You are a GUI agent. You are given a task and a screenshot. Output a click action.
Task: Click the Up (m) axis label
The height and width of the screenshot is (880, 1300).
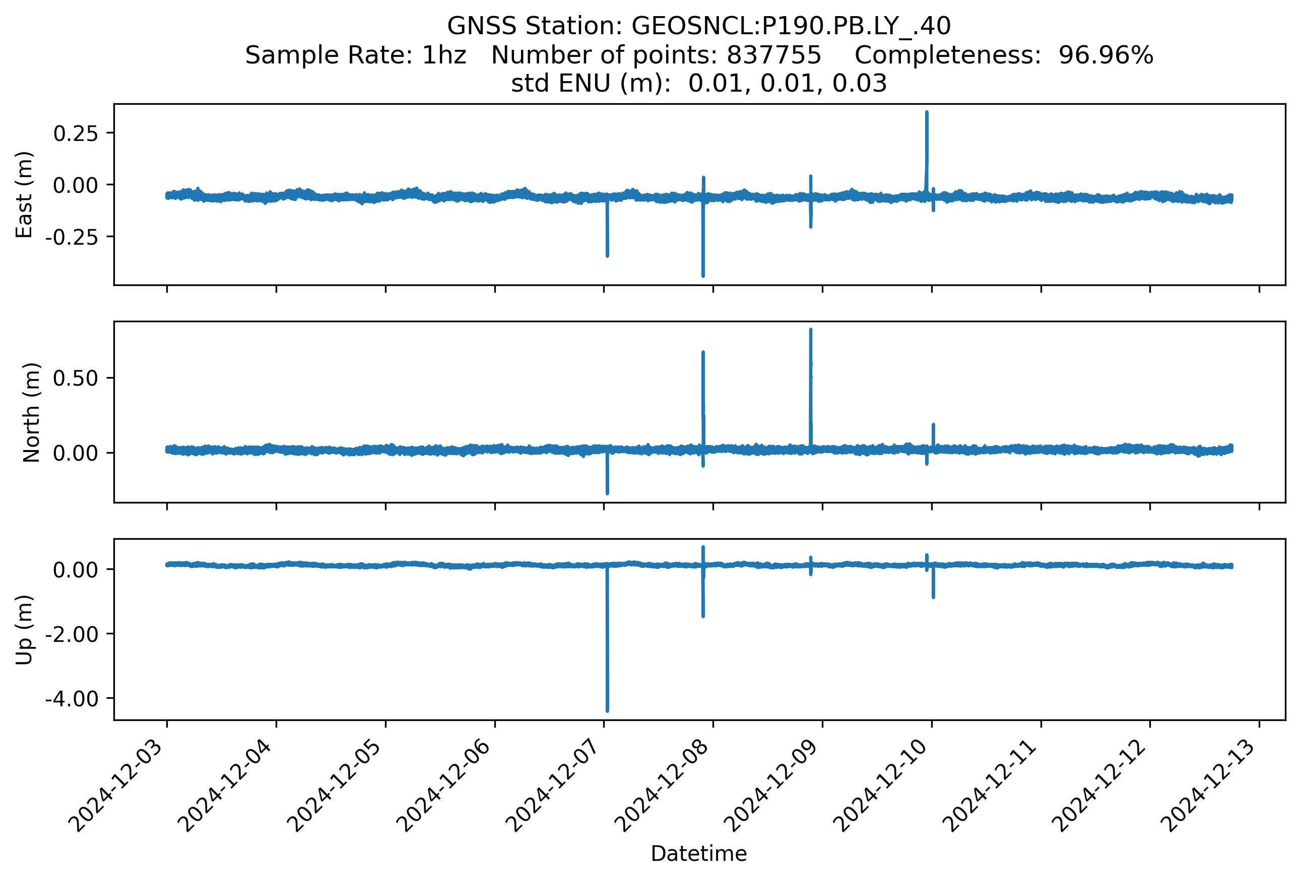[x=25, y=630]
